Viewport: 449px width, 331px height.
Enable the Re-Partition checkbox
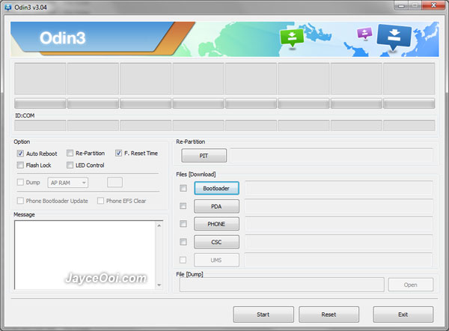pos(70,153)
